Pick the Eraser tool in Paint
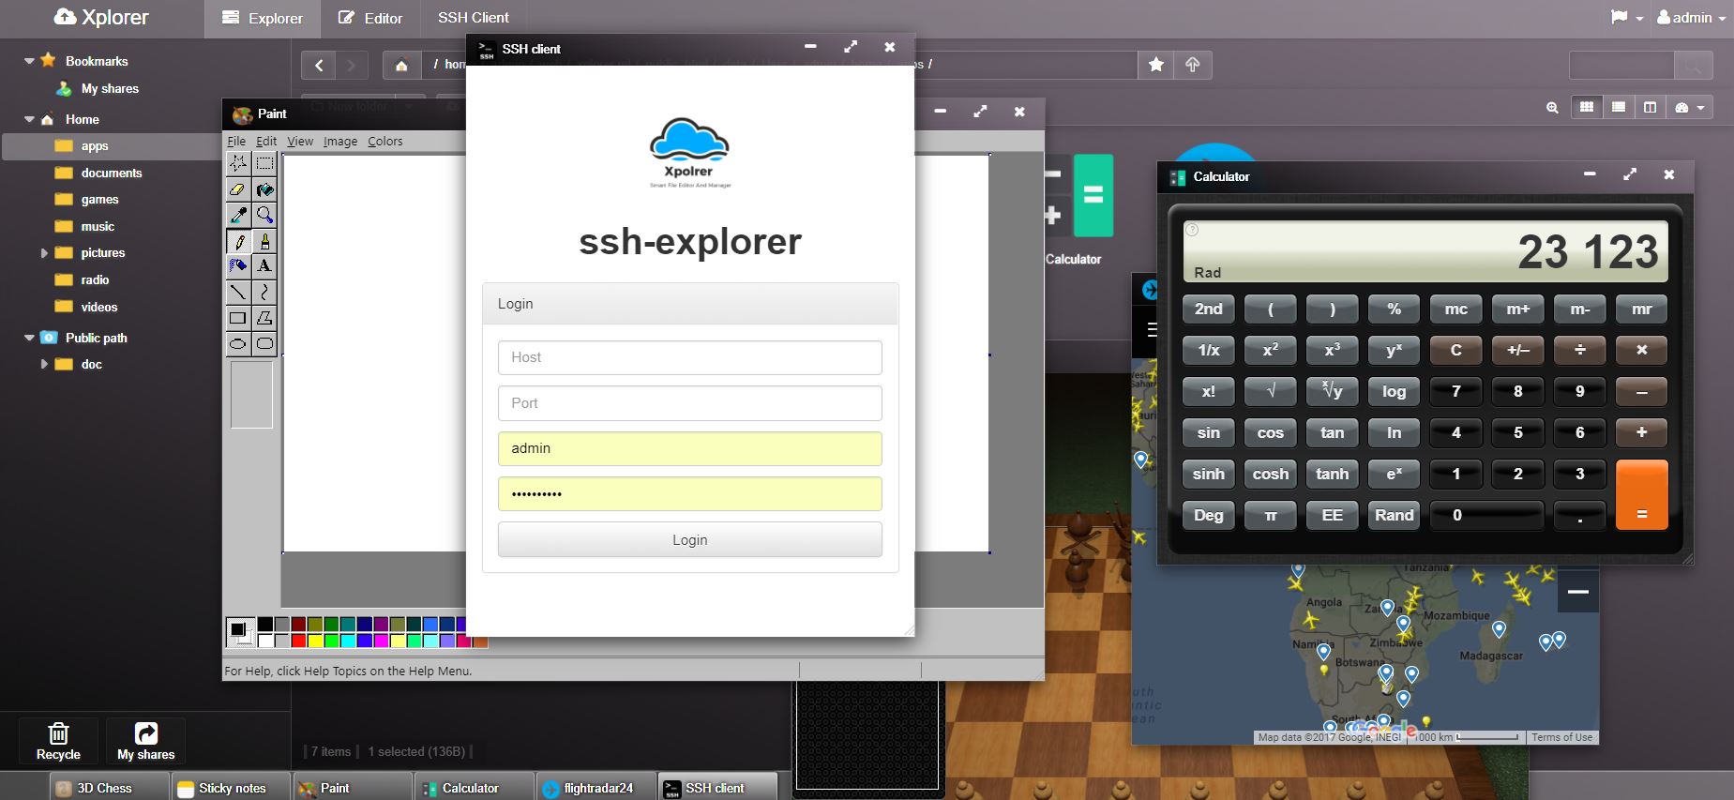 [x=239, y=189]
